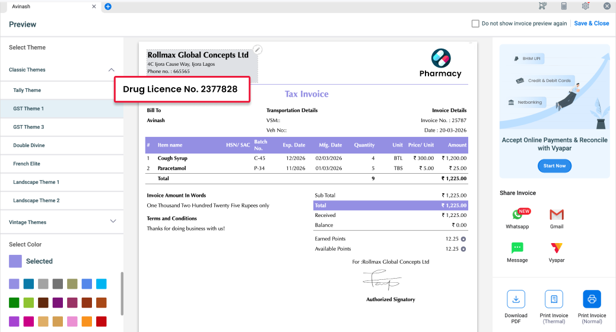Pick the red color swatch in last row
The height and width of the screenshot is (332, 616).
coord(101,321)
